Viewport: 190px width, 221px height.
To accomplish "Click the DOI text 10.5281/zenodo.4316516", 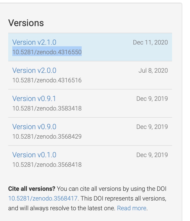I will click(x=47, y=80).
